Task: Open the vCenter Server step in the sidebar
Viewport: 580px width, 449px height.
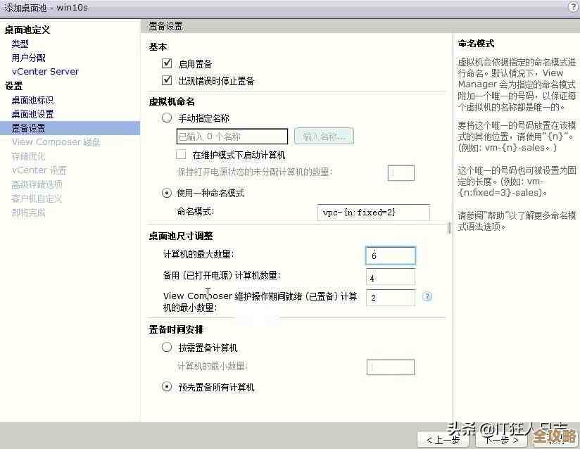Action: 45,71
